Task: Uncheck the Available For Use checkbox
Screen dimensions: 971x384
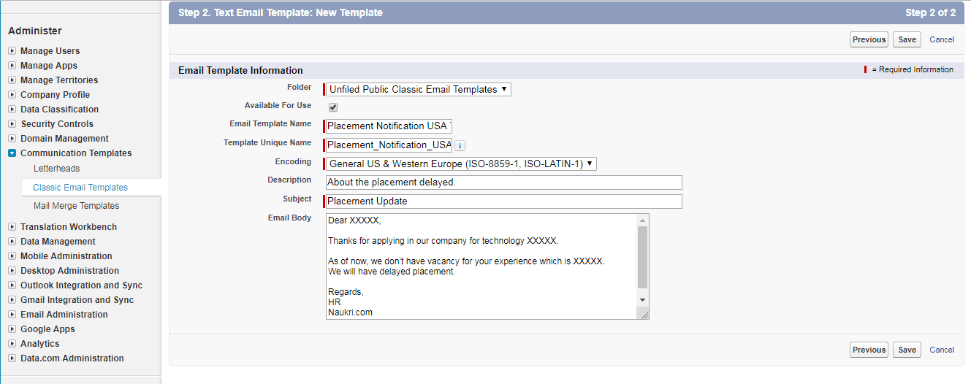Action: 333,107
